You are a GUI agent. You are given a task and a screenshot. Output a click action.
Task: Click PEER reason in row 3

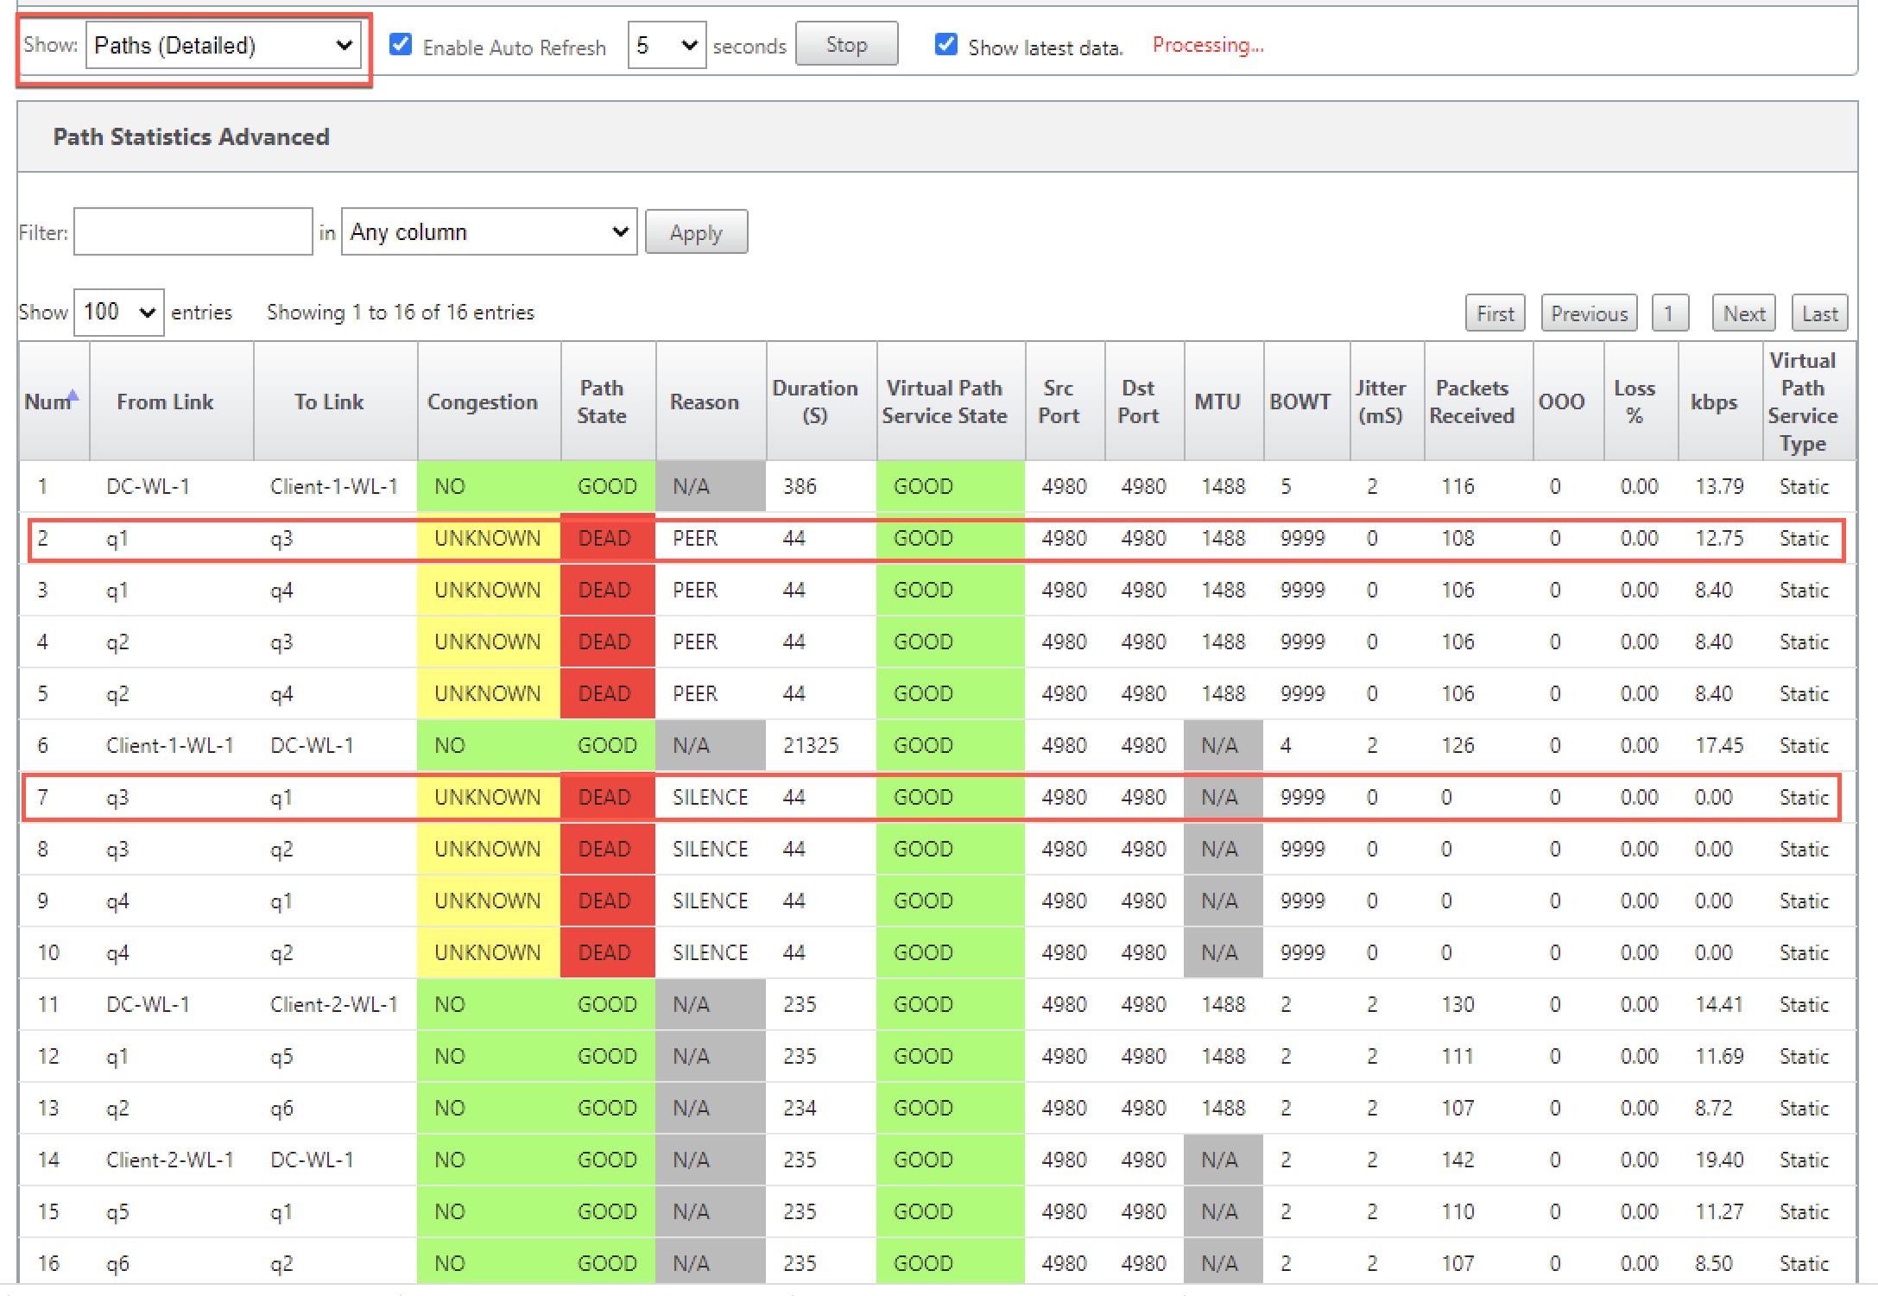pos(695,590)
